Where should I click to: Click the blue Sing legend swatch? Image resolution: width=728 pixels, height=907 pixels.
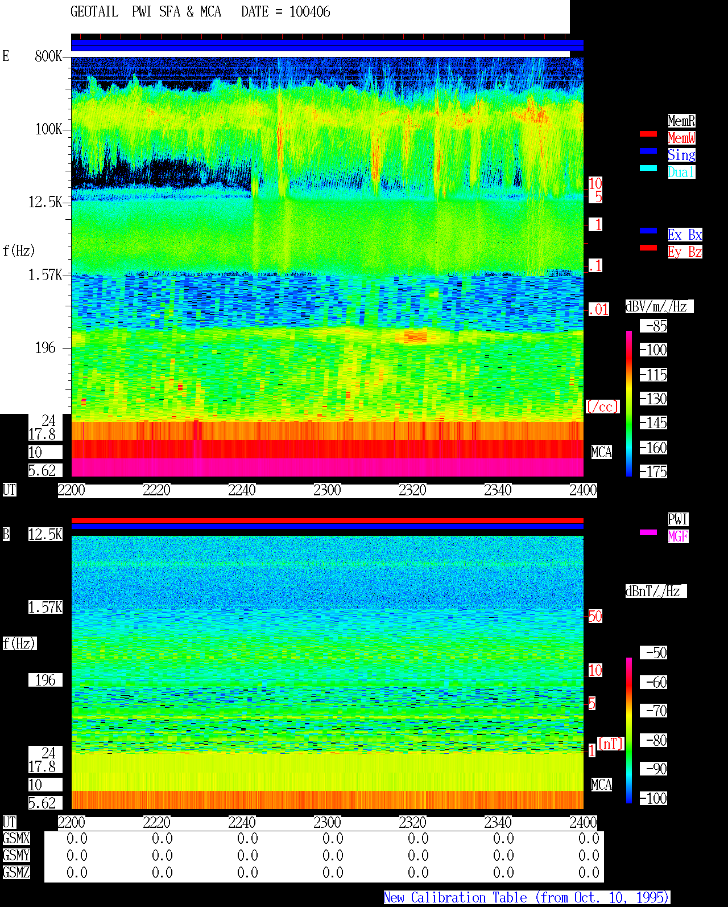pyautogui.click(x=648, y=151)
